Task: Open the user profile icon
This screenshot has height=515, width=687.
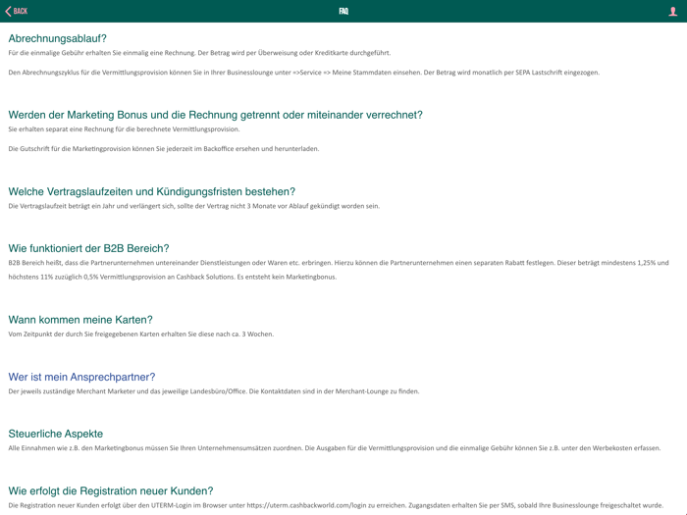Action: [672, 11]
